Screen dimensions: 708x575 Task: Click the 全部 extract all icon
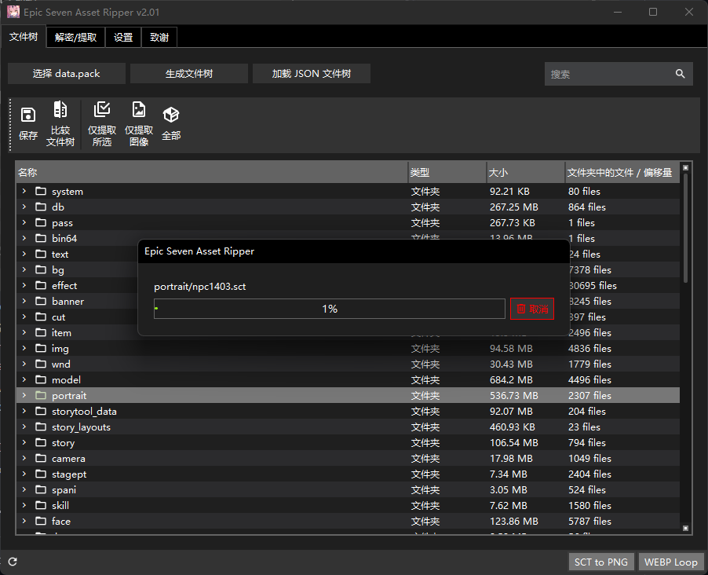[171, 115]
